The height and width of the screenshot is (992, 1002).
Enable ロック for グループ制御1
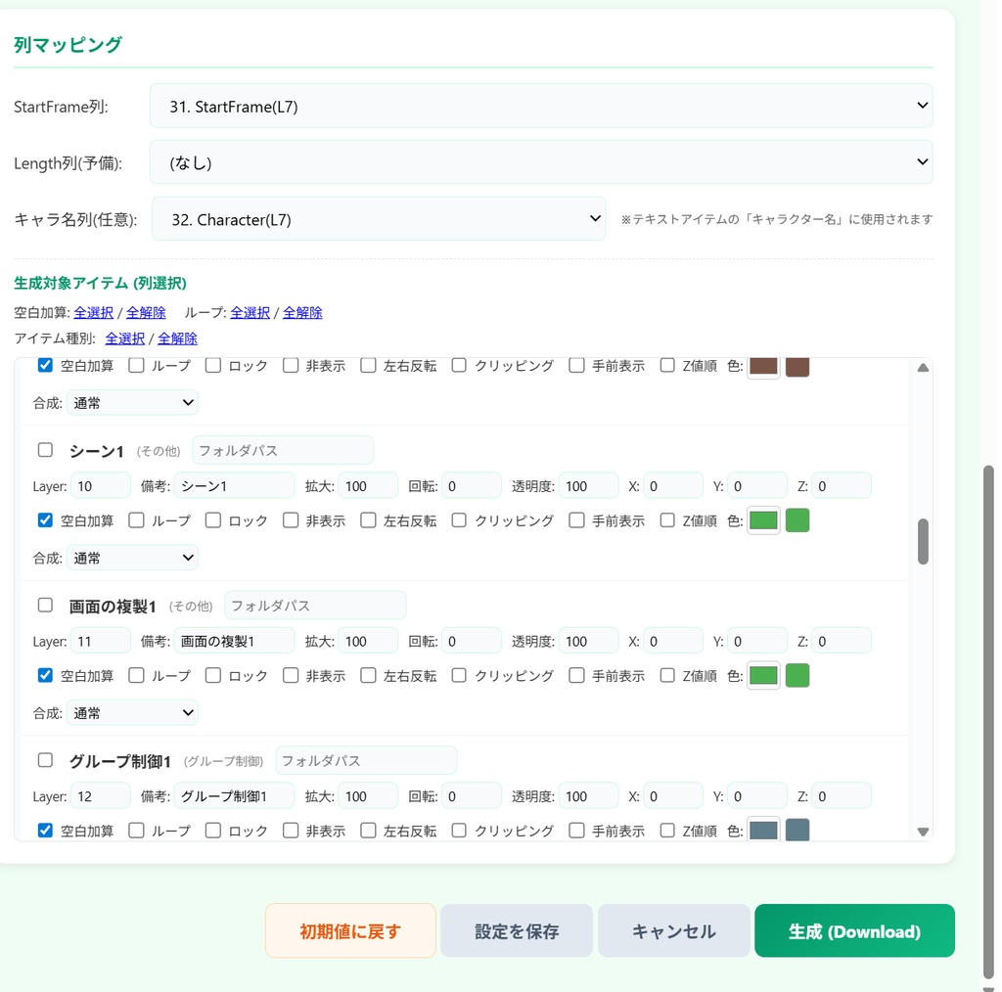(x=212, y=830)
